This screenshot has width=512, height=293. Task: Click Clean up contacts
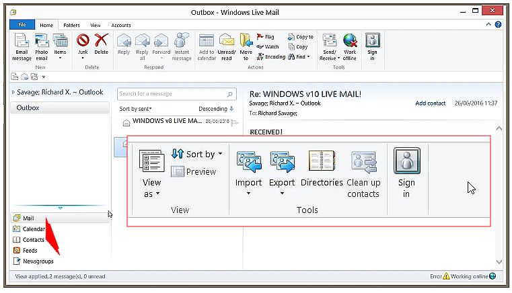pos(363,173)
